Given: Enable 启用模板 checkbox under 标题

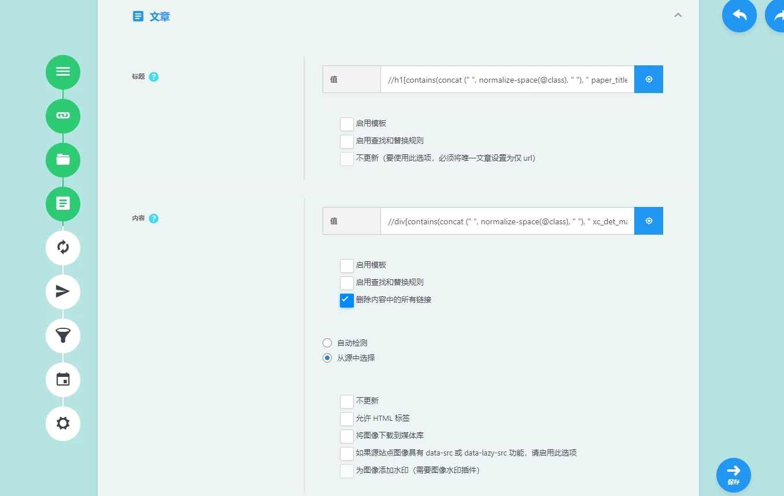Looking at the screenshot, I should point(347,124).
